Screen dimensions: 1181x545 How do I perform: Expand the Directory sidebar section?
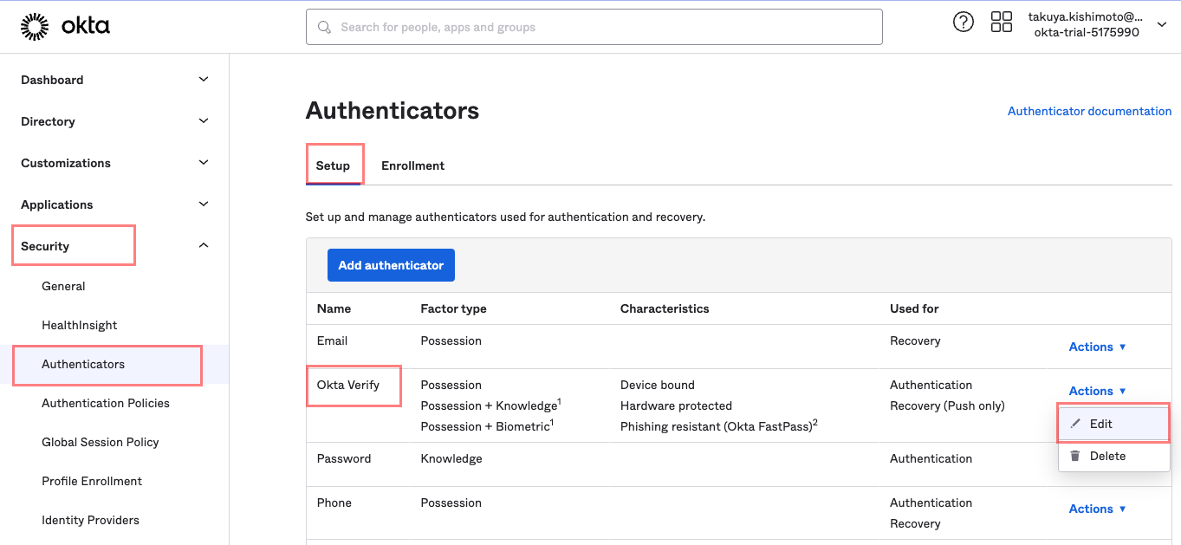[204, 121]
